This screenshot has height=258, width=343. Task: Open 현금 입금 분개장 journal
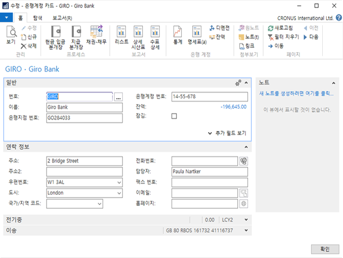click(55, 37)
